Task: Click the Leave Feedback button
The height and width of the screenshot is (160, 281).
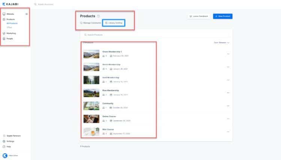Action: tap(199, 17)
